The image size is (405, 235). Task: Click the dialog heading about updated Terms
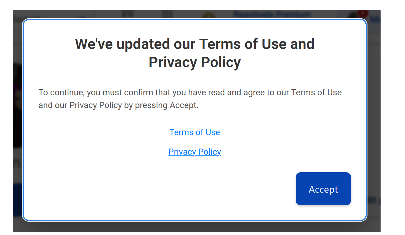pyautogui.click(x=195, y=53)
